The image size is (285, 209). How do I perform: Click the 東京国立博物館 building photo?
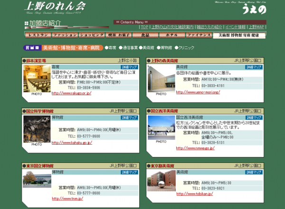(x=37, y=179)
